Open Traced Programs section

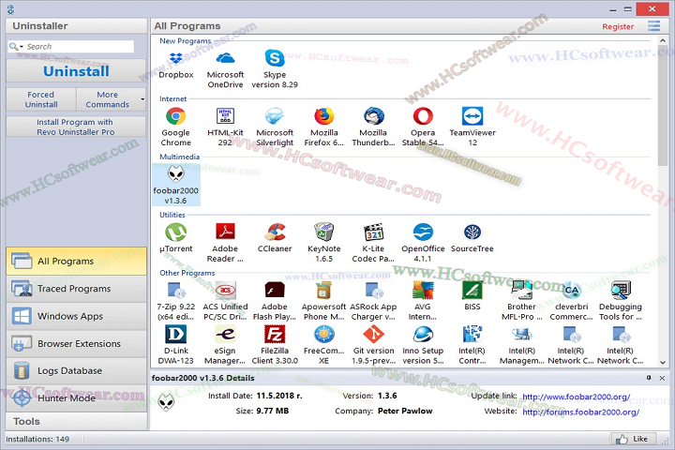76,289
